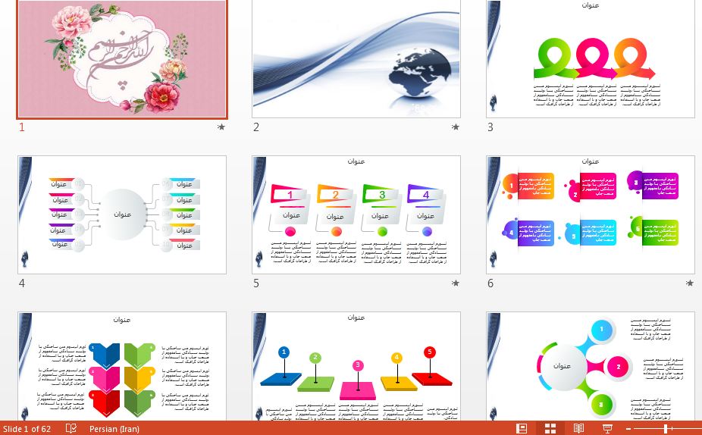Select slide 4 with the central circle diagram
This screenshot has height=435, width=702.
pos(122,214)
